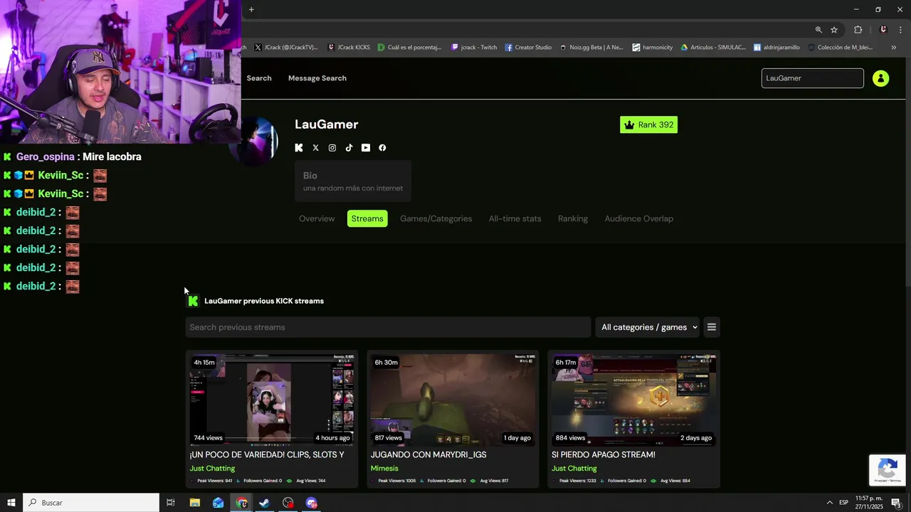
Task: Open the Chrome extensions puzzle icon
Action: (858, 30)
